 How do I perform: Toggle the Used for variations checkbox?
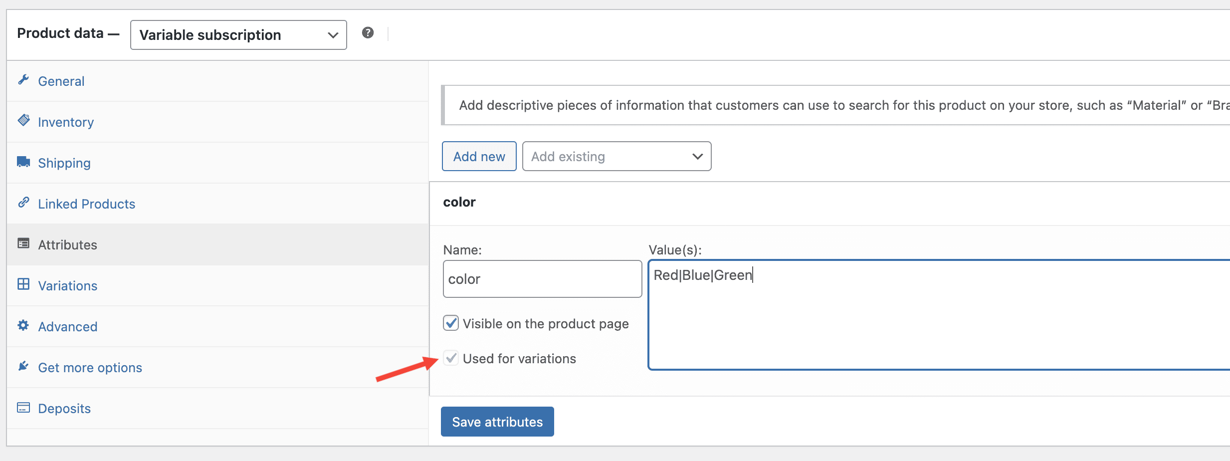click(x=450, y=358)
